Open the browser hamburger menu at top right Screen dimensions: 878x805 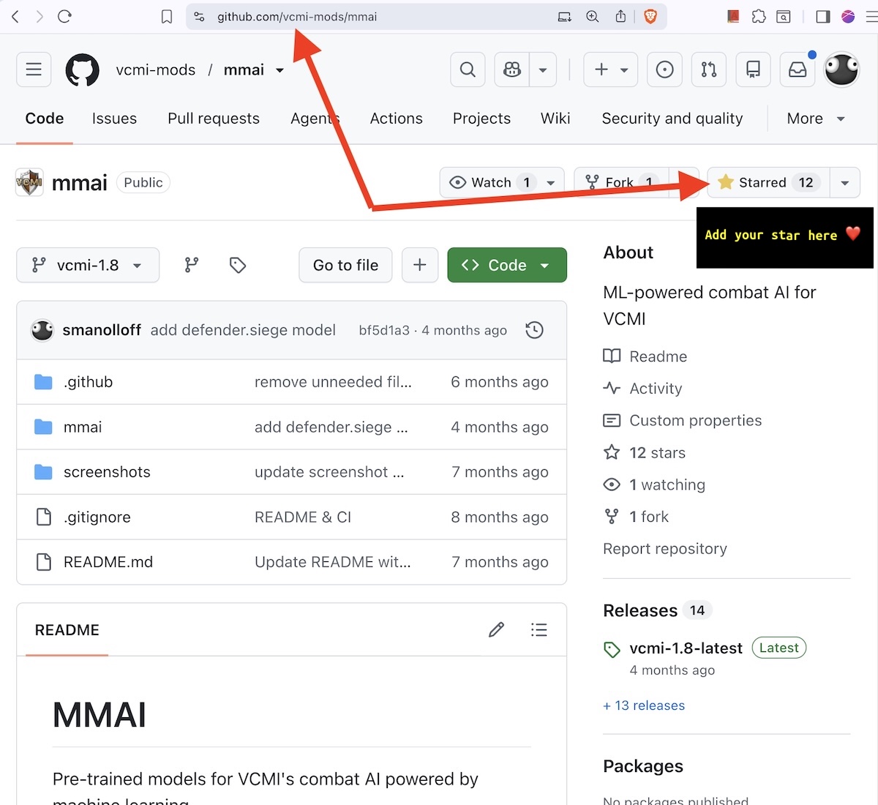[871, 17]
